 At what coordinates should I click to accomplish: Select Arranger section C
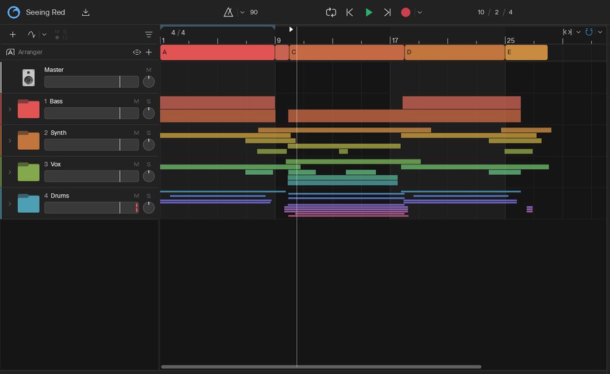346,52
